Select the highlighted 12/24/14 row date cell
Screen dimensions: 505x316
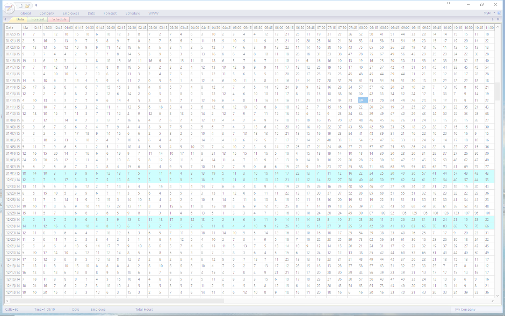coord(13,226)
